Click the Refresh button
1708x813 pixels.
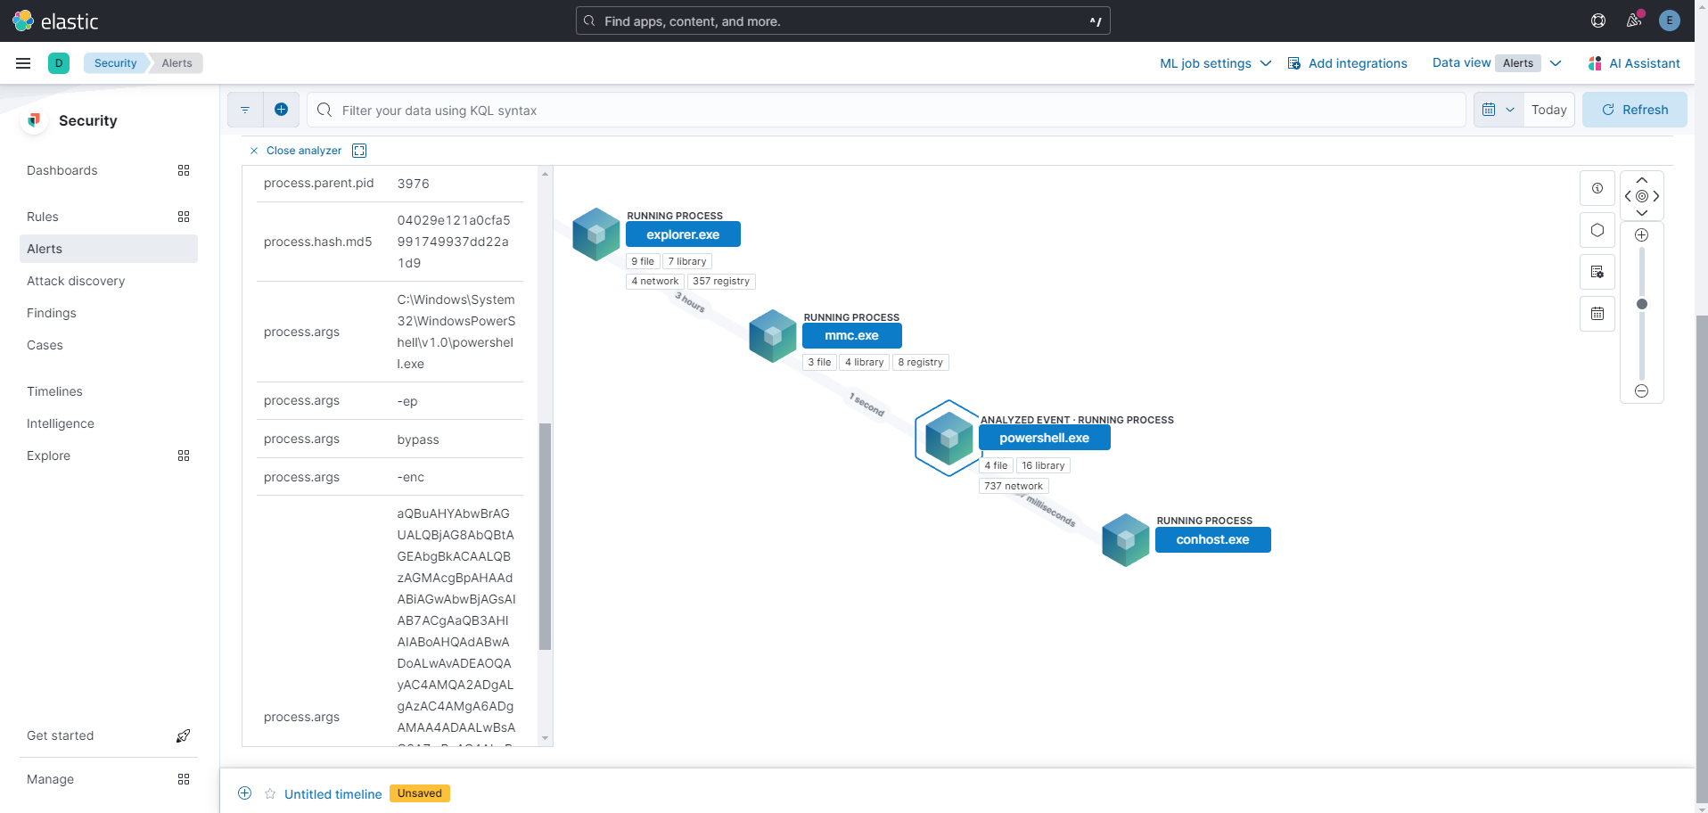coord(1634,110)
